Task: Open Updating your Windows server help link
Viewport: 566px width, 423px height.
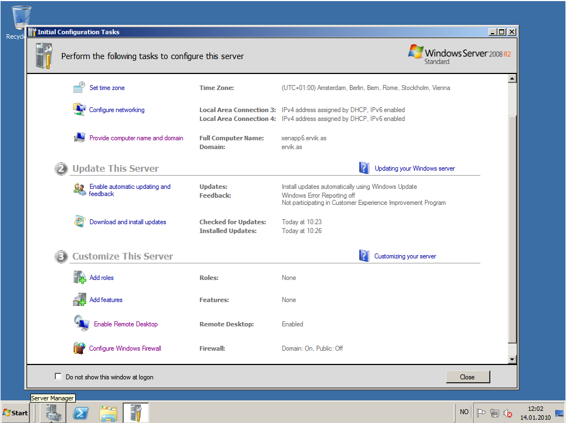Action: pyautogui.click(x=415, y=168)
